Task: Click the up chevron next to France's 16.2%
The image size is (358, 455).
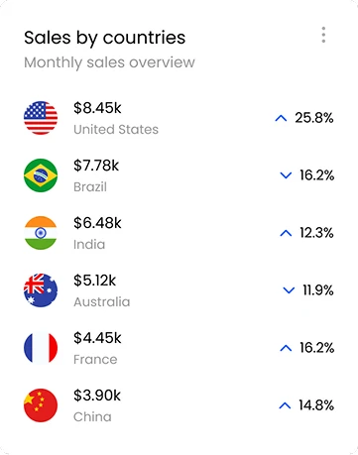Action: click(x=286, y=348)
